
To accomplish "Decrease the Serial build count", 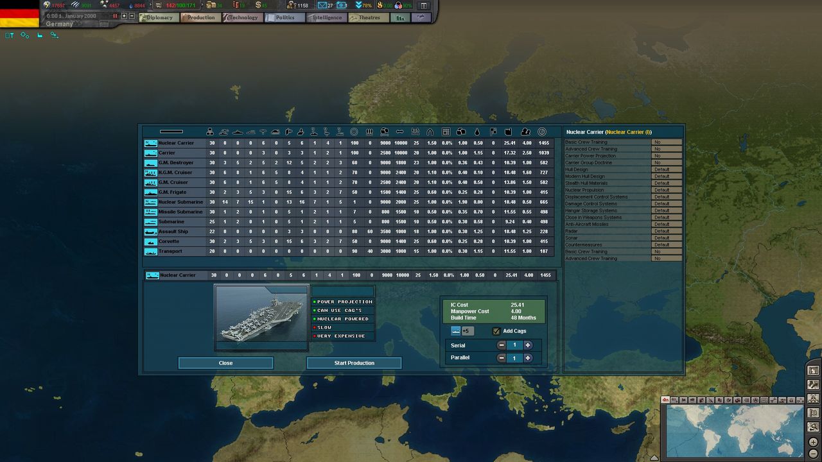I will pyautogui.click(x=502, y=345).
